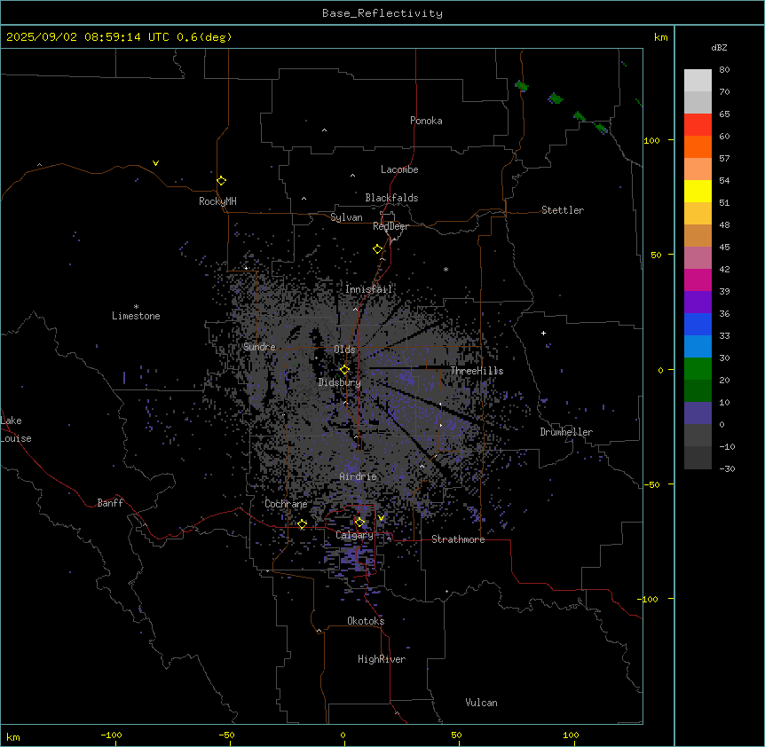Image resolution: width=765 pixels, height=747 pixels.
Task: Click the RedDeer city label
Action: click(390, 226)
